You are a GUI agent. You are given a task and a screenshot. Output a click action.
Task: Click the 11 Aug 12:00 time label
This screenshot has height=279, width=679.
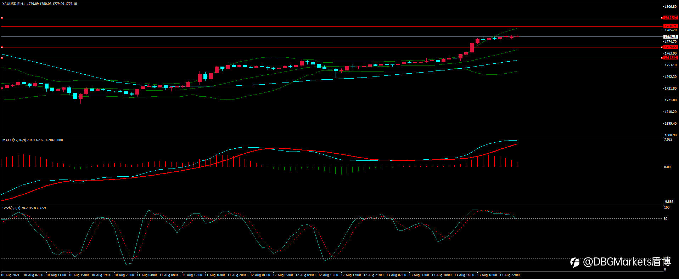[x=192, y=275]
